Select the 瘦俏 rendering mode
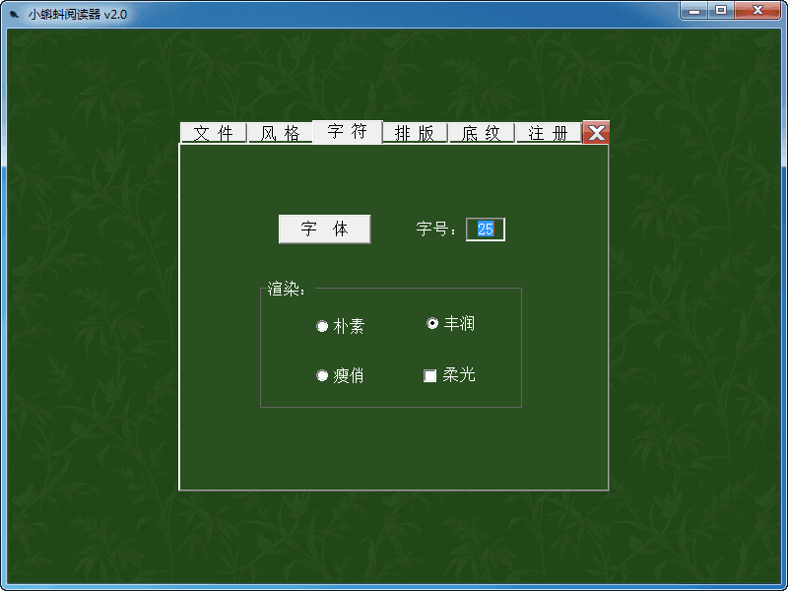Screen dimensions: 788x591 pos(322,374)
